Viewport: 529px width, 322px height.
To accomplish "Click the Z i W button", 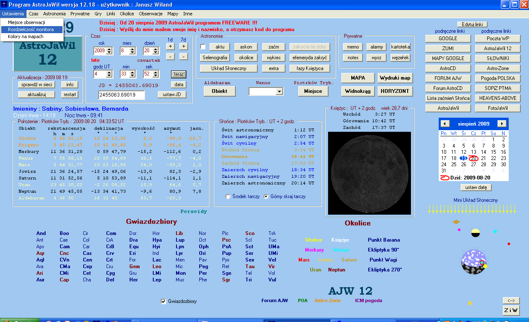I will [x=511, y=310].
